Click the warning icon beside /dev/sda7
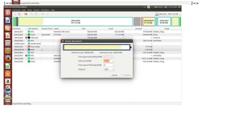 click(x=26, y=56)
